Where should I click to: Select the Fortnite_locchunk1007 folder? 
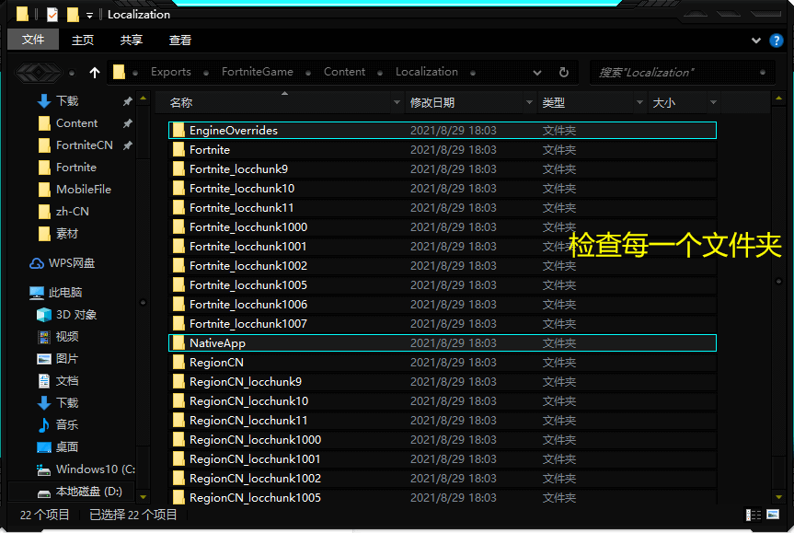[x=442, y=324]
